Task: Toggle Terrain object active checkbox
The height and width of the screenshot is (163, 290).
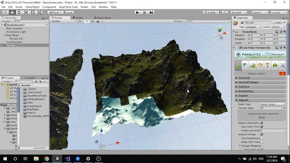Action: point(242,23)
